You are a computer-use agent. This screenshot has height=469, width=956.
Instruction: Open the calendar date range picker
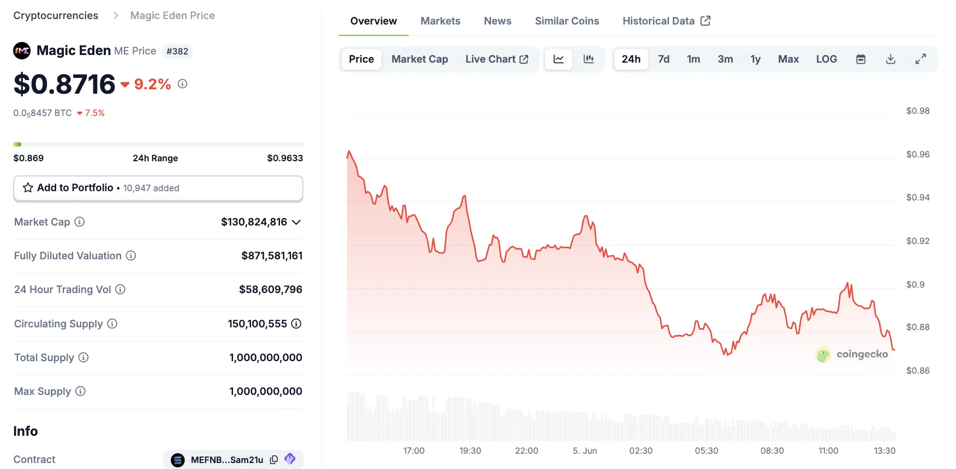point(861,59)
